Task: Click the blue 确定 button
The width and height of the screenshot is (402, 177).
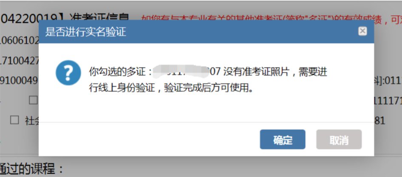Action: point(282,139)
